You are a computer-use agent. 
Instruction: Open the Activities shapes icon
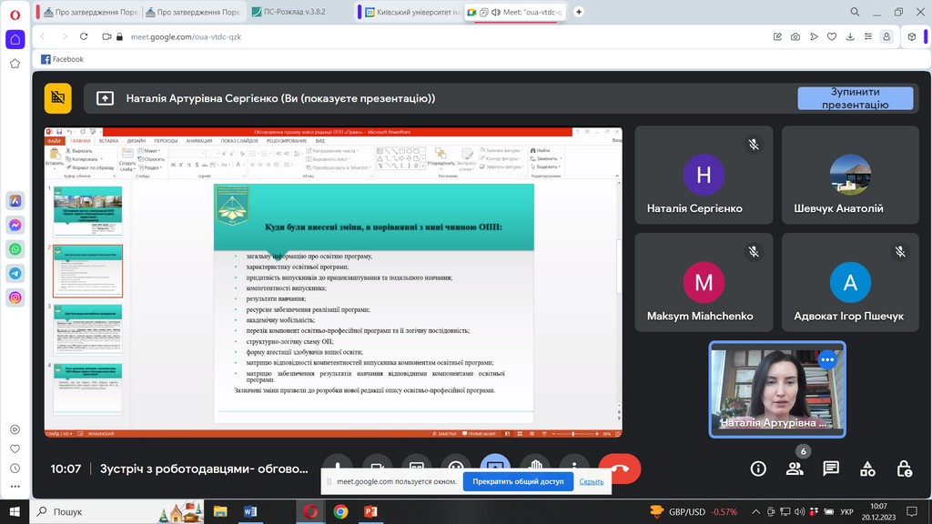[867, 469]
